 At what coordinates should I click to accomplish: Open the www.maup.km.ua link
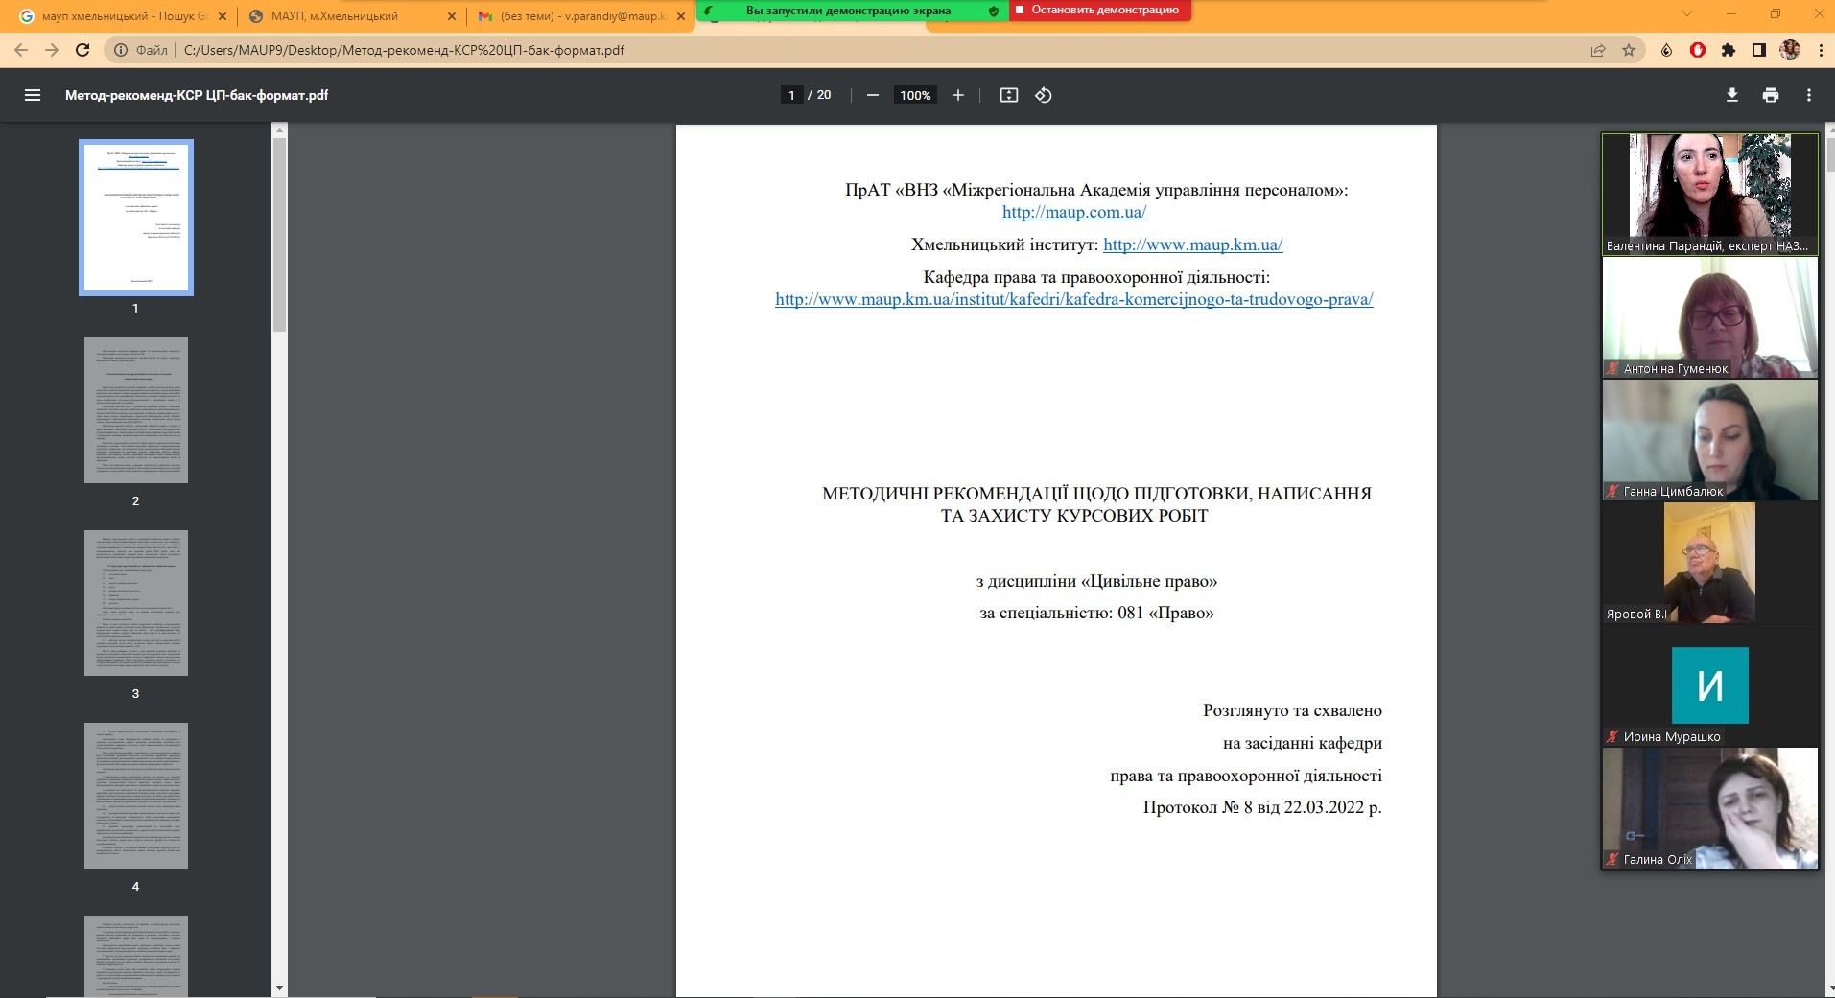(1192, 244)
